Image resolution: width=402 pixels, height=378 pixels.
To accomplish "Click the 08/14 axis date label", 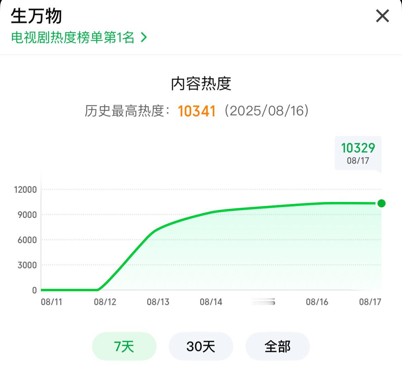I will tap(211, 302).
